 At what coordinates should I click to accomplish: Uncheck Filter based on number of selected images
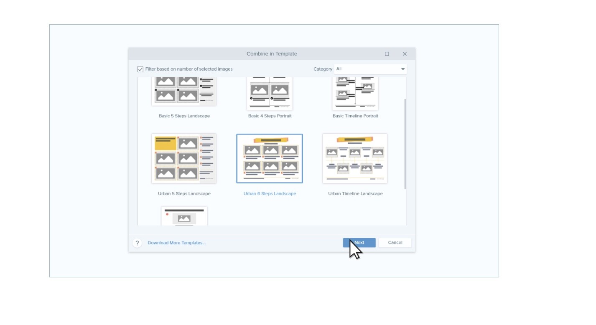[x=140, y=69]
